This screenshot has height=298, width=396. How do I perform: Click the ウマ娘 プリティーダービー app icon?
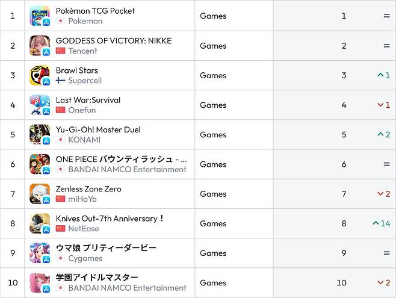[40, 253]
